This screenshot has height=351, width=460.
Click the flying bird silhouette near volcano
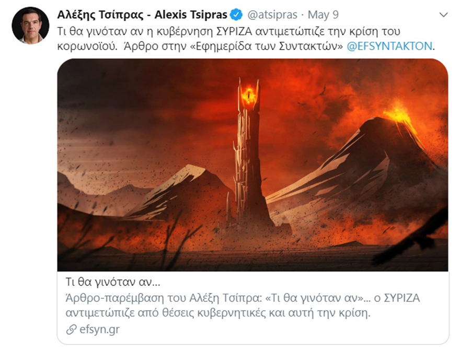click(x=323, y=91)
